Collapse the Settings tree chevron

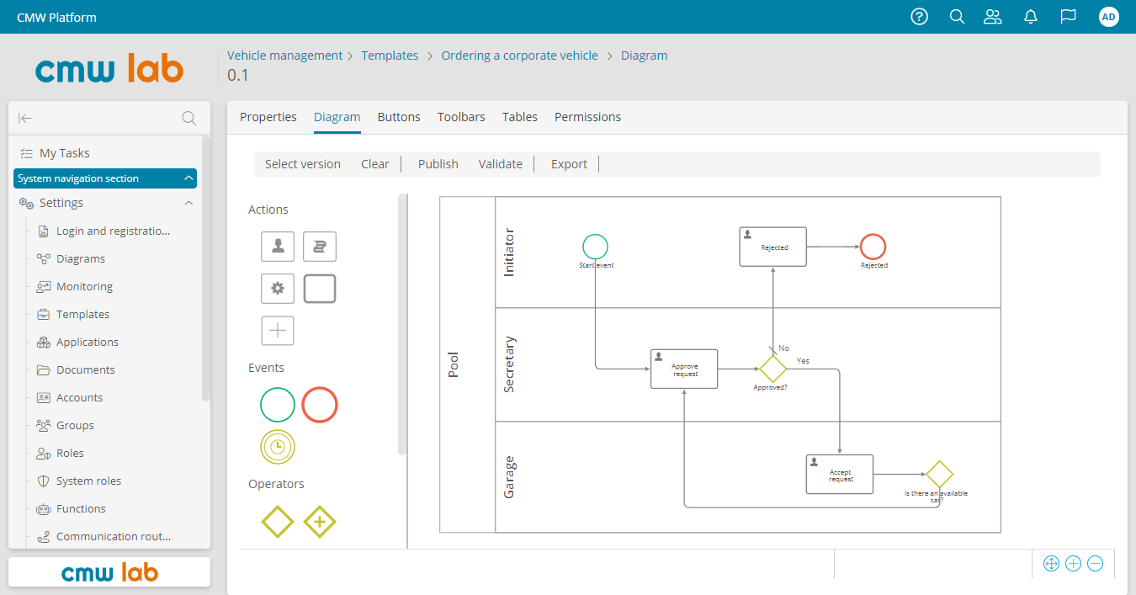click(x=188, y=203)
